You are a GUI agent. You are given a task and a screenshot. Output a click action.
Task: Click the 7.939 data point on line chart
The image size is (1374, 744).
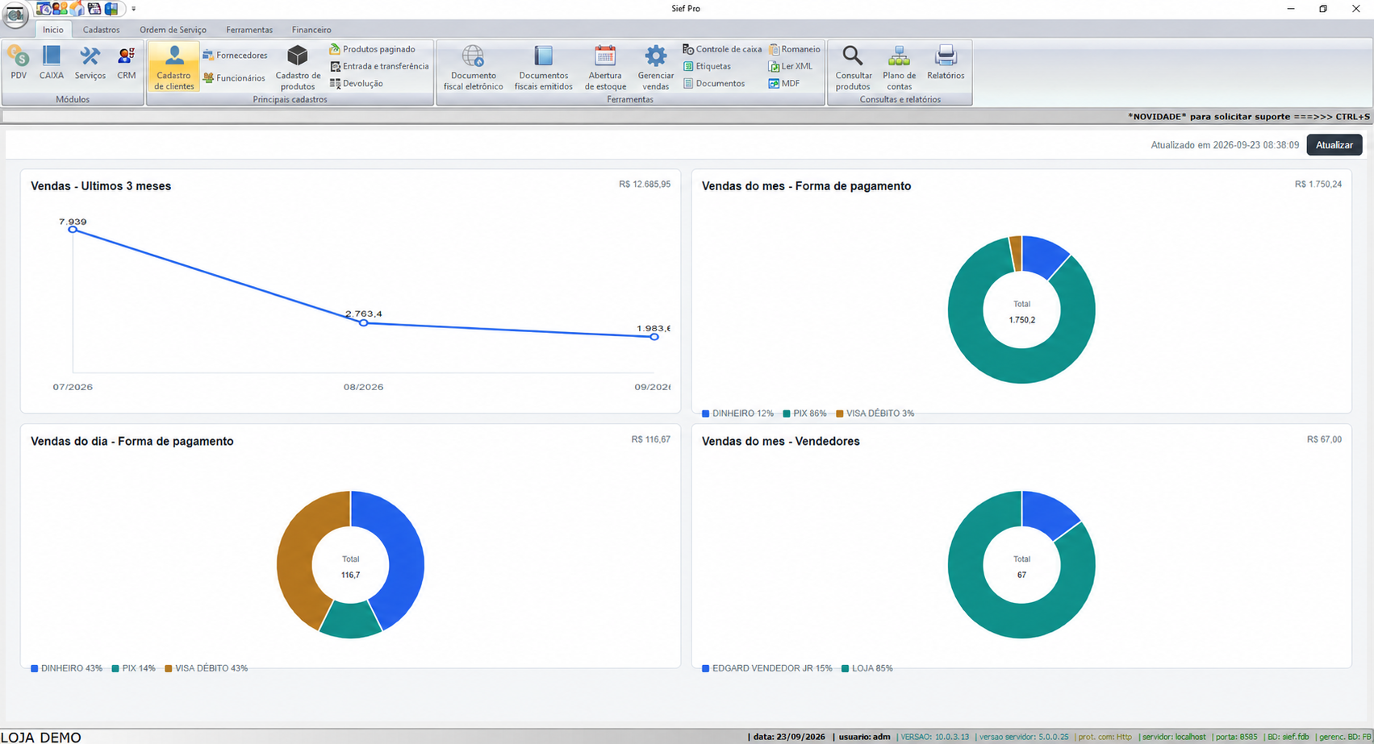point(73,230)
